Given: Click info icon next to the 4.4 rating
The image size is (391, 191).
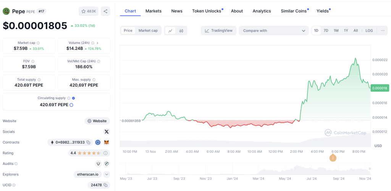Looking at the screenshot, I should [x=105, y=153].
